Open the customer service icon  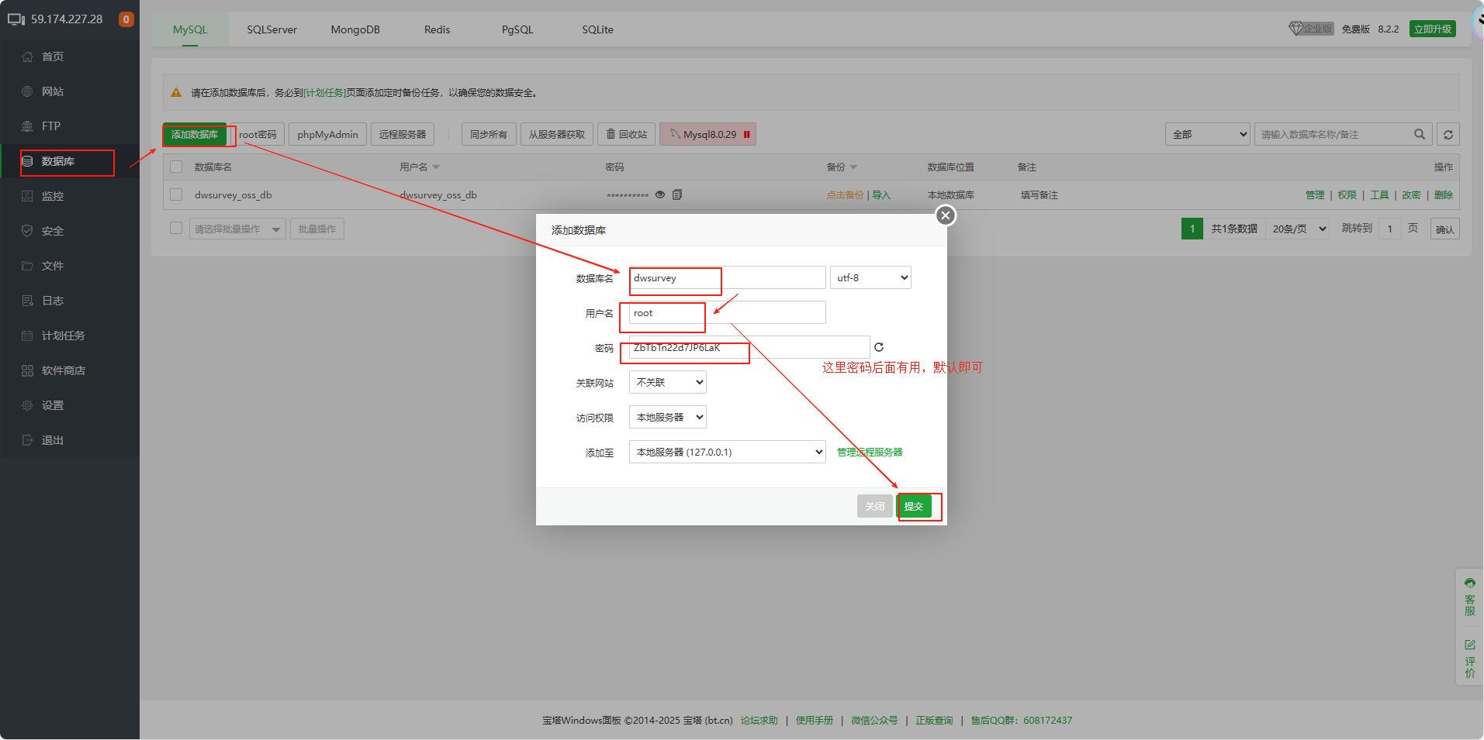[1469, 596]
